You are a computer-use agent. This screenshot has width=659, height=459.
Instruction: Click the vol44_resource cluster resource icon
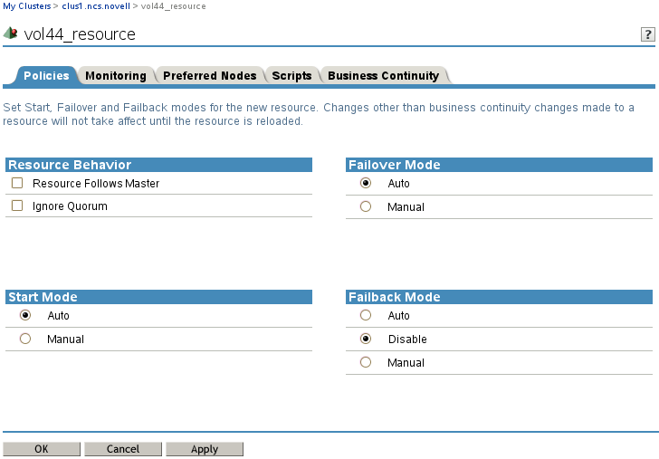pyautogui.click(x=11, y=34)
